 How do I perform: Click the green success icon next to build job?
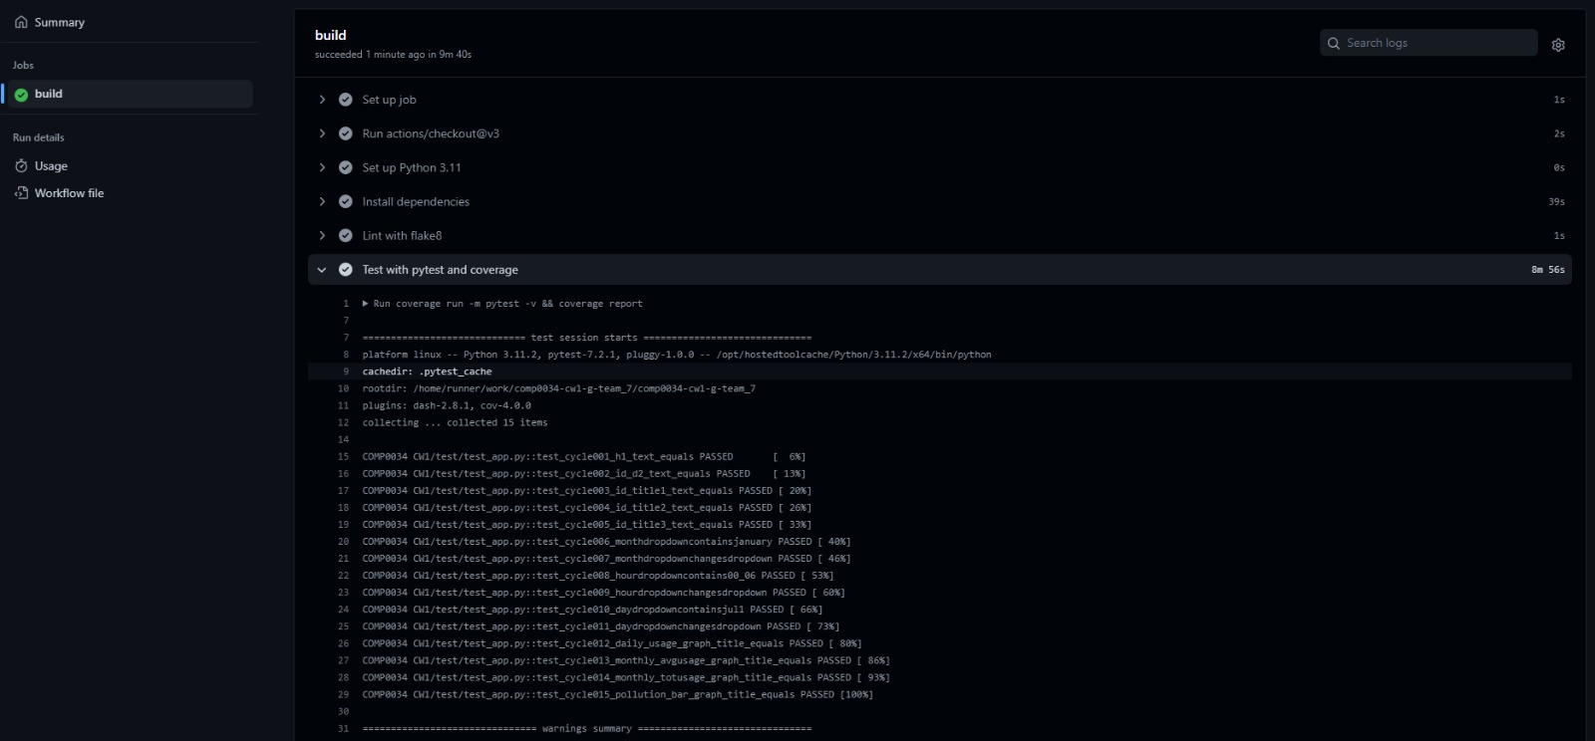[21, 95]
